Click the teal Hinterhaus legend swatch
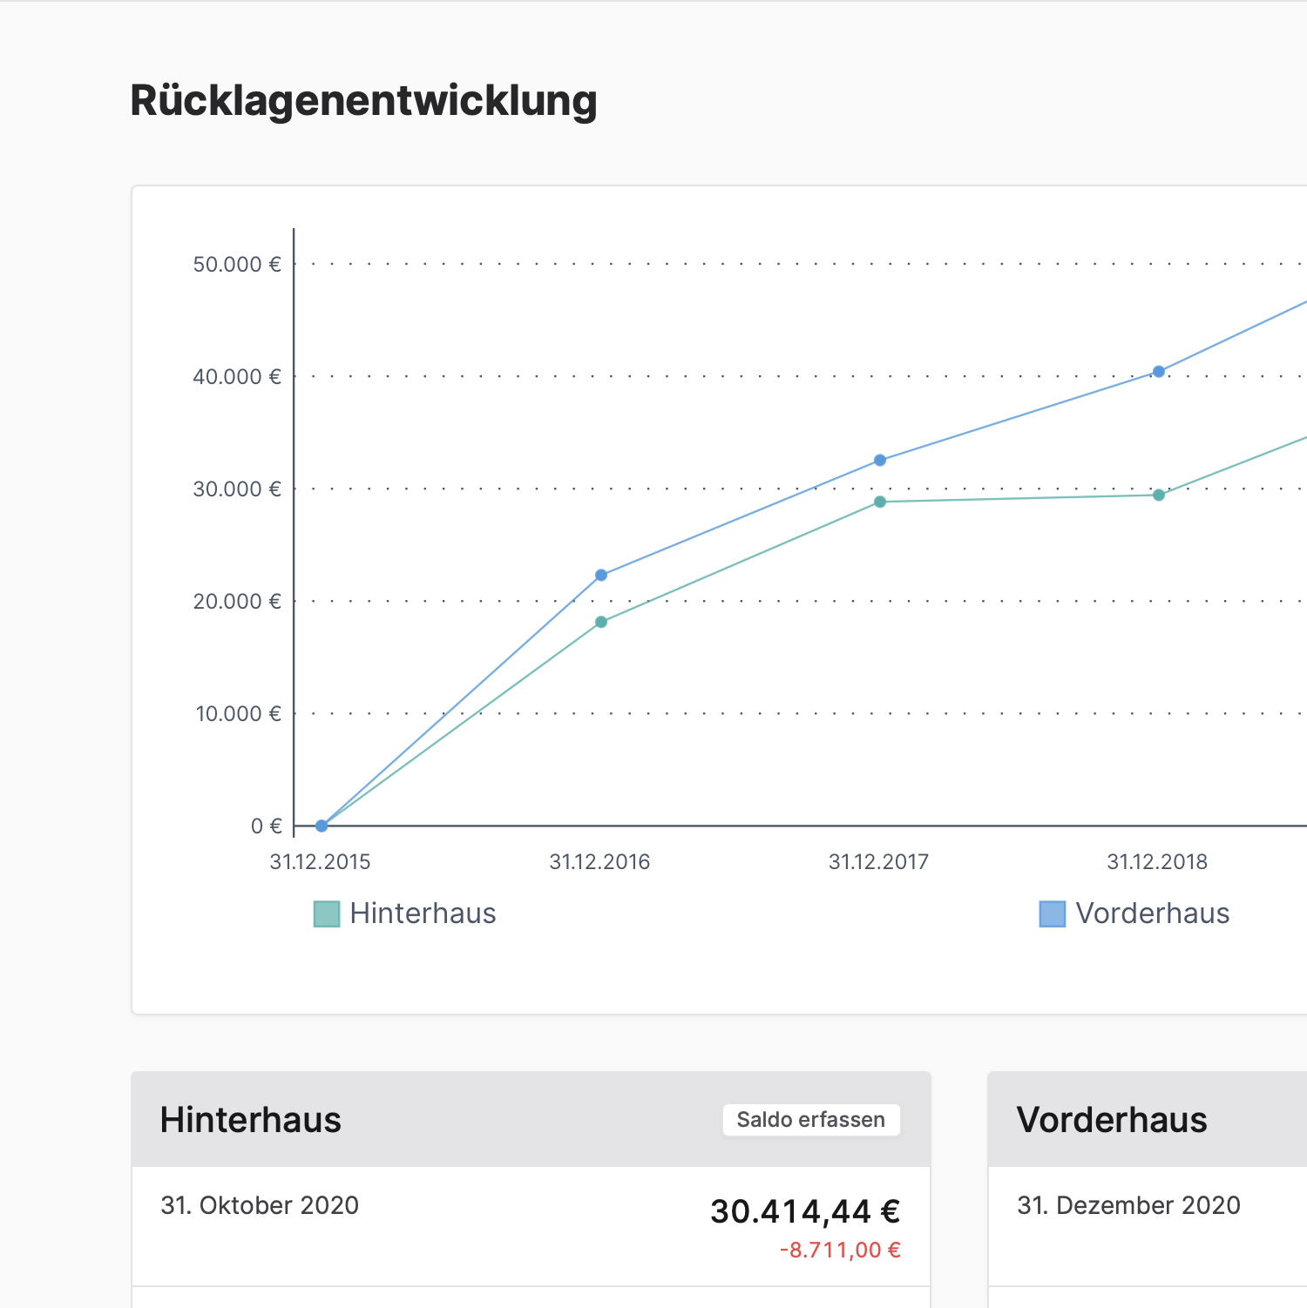Viewport: 1307px width, 1308px height. pos(327,914)
